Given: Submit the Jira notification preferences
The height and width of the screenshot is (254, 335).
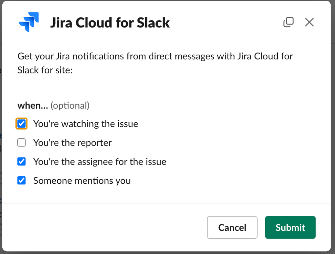Looking at the screenshot, I should tap(290, 227).
